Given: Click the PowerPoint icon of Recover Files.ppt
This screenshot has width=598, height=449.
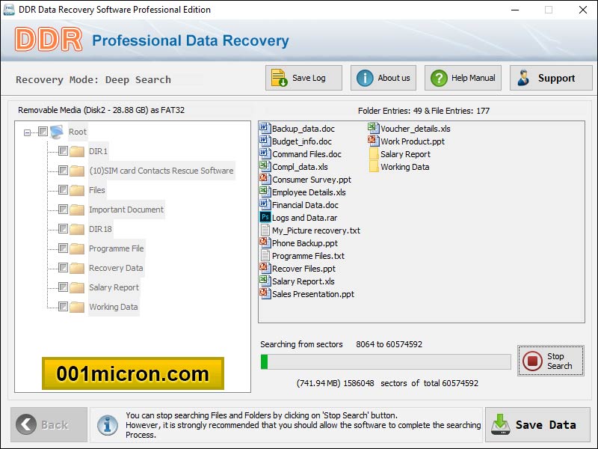Looking at the screenshot, I should (265, 268).
